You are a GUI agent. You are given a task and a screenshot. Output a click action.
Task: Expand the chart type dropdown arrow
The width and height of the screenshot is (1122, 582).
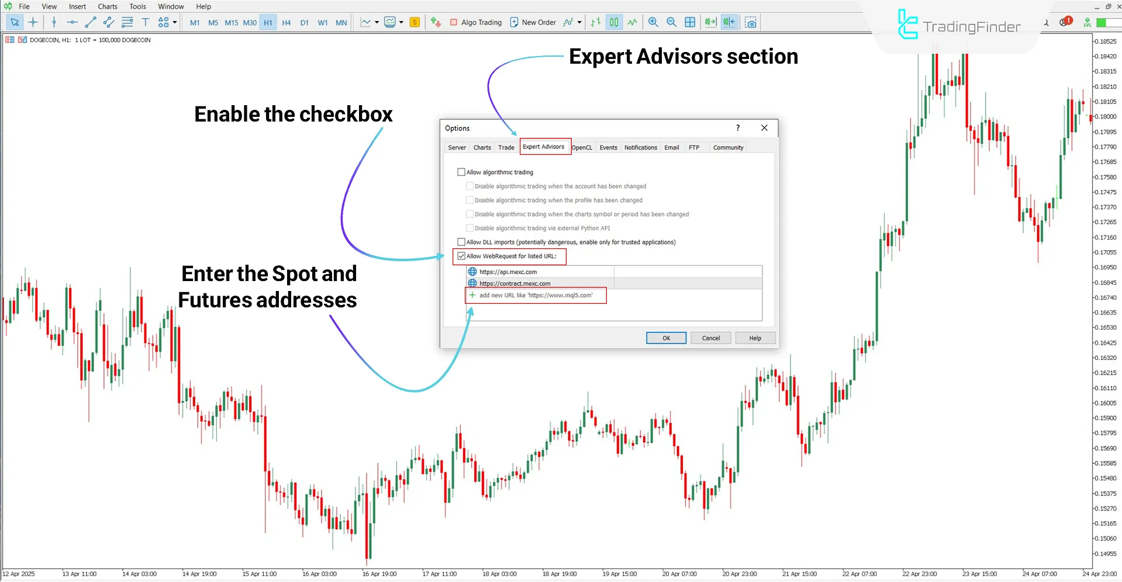[x=377, y=22]
